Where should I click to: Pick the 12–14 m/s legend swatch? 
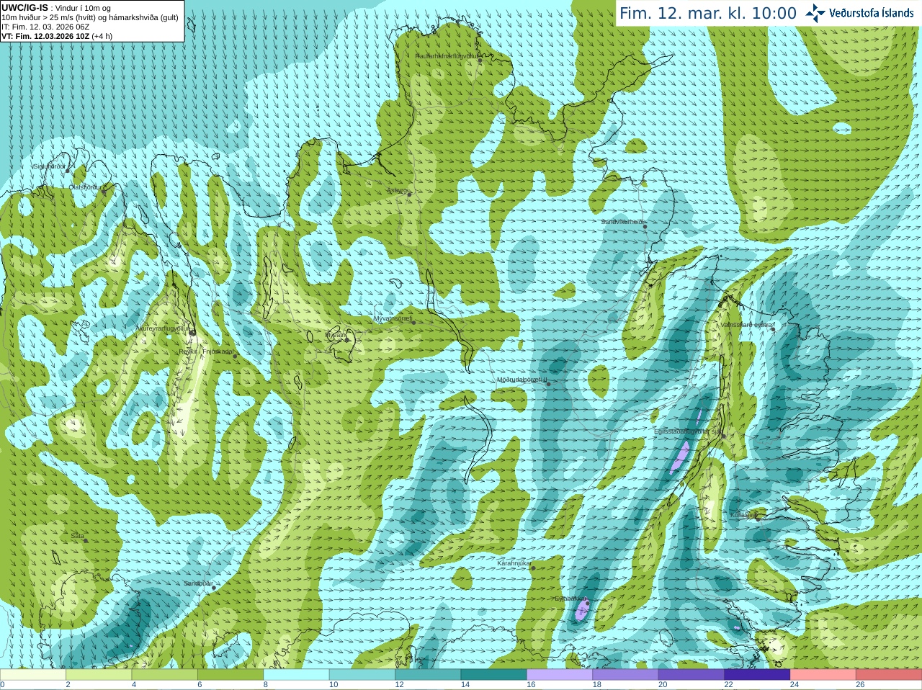coord(428,675)
